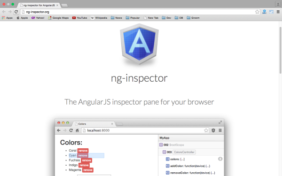Open the News bookmarks folder
Screen dimensions: 282x176
click(x=117, y=18)
